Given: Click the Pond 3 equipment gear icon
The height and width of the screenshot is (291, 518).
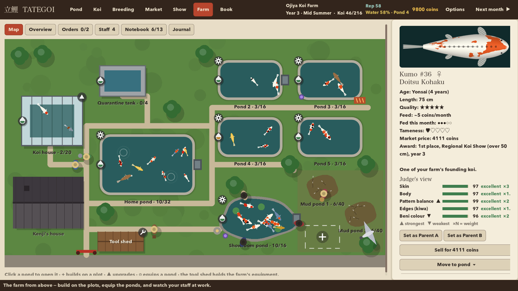Looking at the screenshot, I should (298, 61).
